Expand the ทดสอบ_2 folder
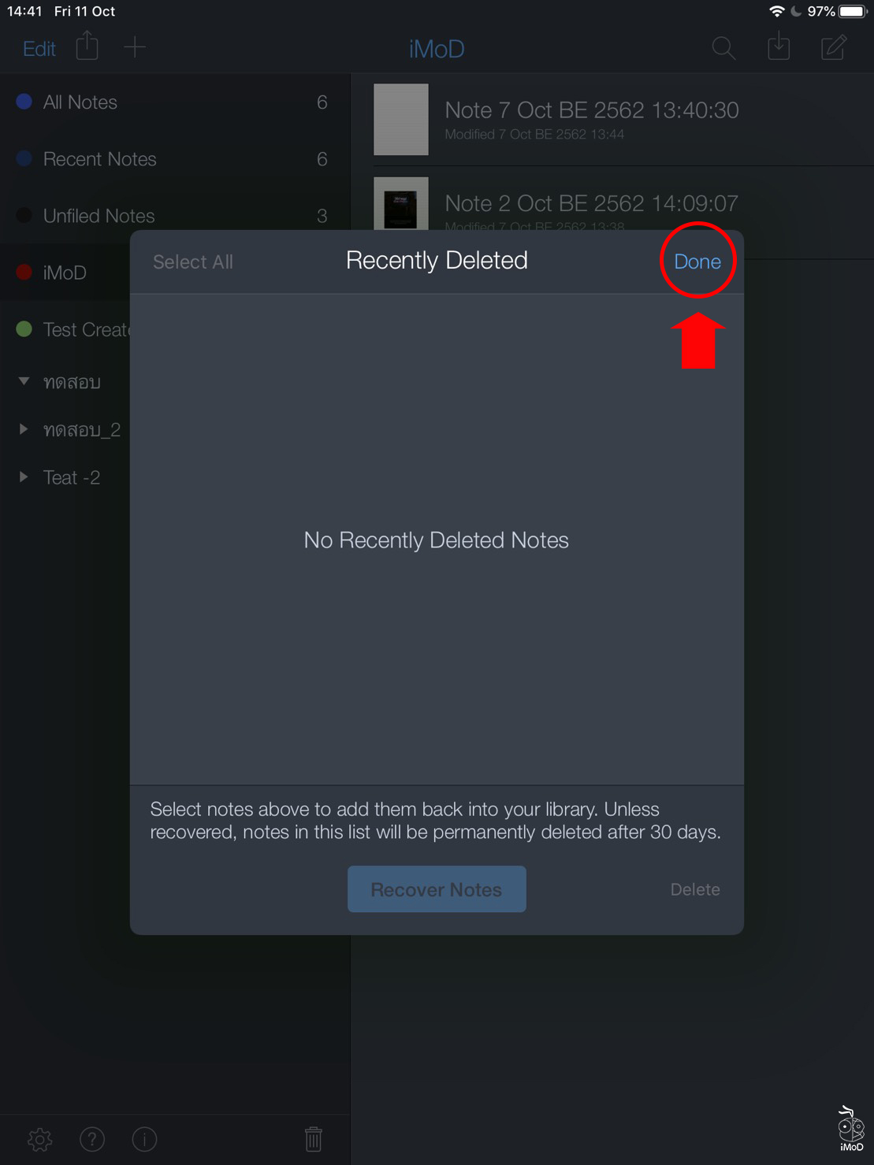The width and height of the screenshot is (874, 1165). click(22, 429)
